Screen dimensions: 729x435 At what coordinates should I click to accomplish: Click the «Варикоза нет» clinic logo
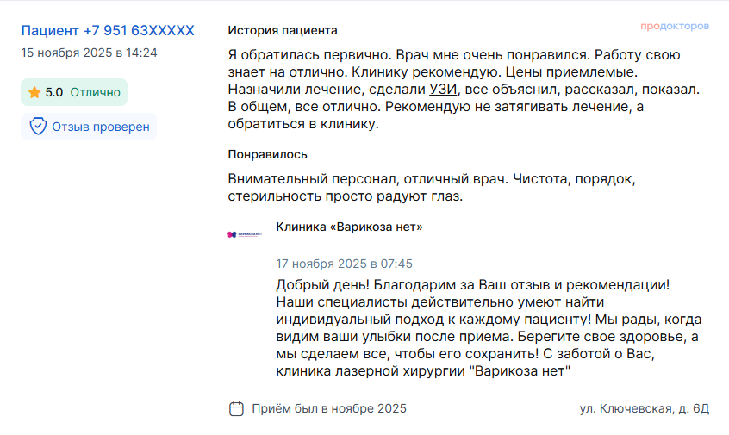coord(244,233)
